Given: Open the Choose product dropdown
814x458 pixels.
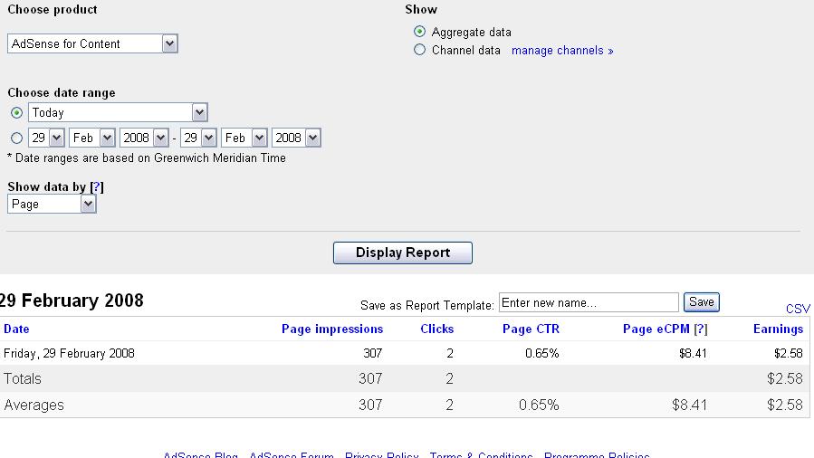Looking at the screenshot, I should (x=92, y=43).
